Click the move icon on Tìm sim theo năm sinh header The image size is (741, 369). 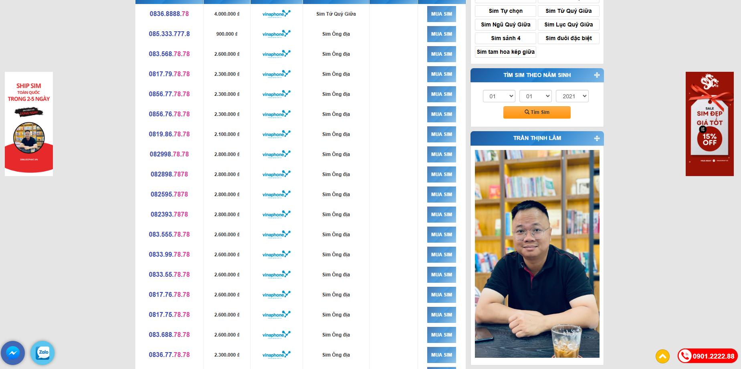click(597, 75)
